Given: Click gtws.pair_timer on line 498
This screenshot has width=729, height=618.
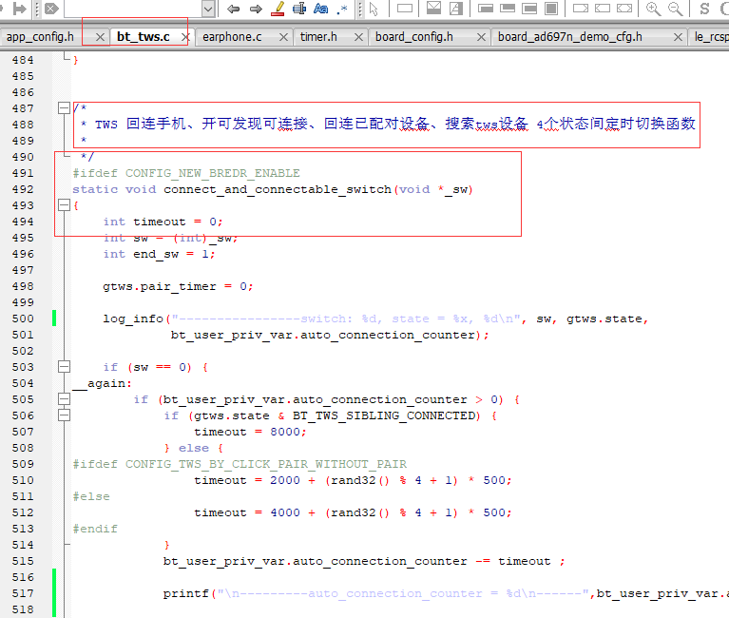Looking at the screenshot, I should point(160,286).
